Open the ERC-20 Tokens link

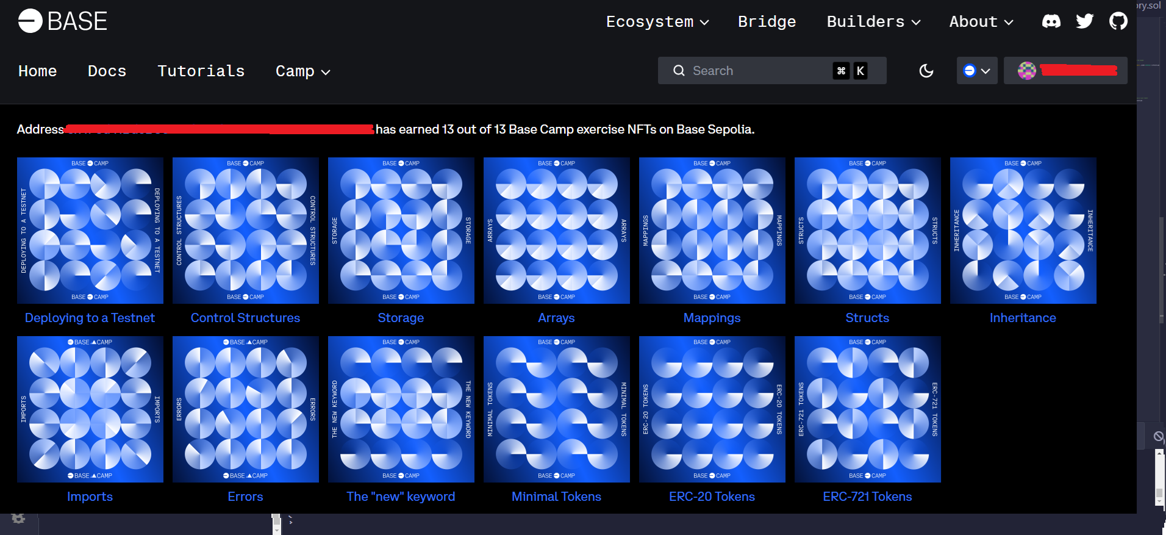coord(712,497)
